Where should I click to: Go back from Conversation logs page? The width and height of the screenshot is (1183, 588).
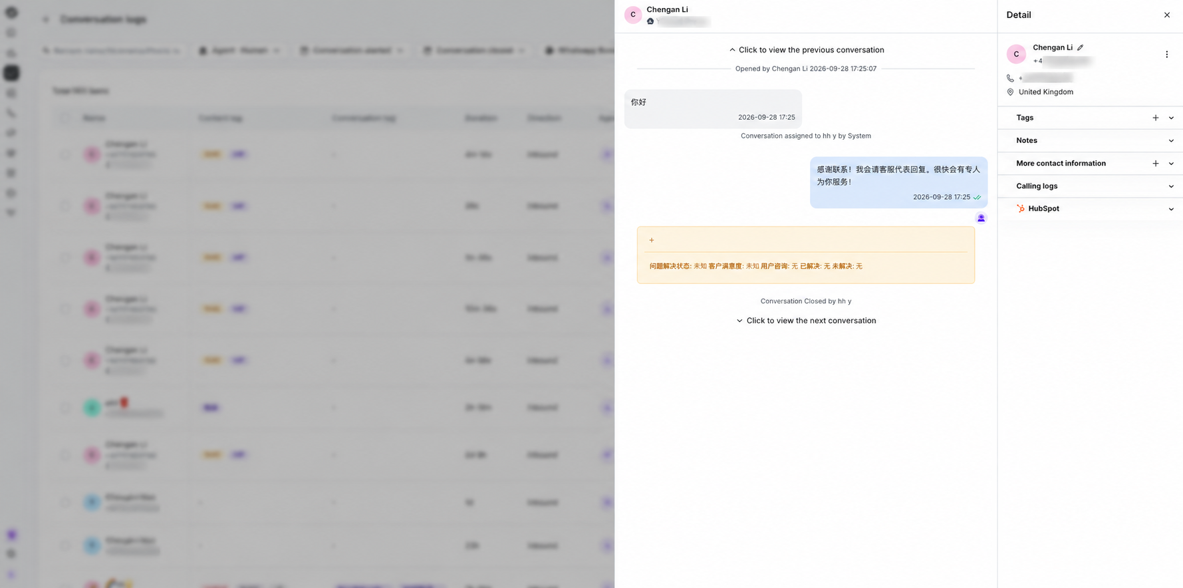point(46,19)
